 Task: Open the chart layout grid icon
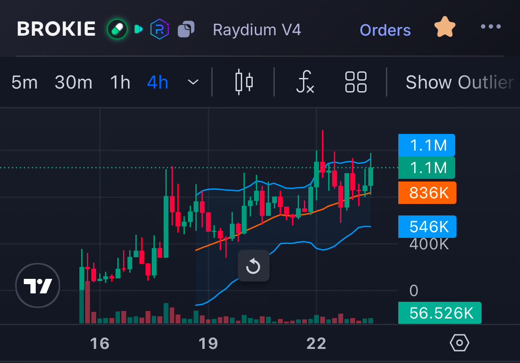[356, 82]
